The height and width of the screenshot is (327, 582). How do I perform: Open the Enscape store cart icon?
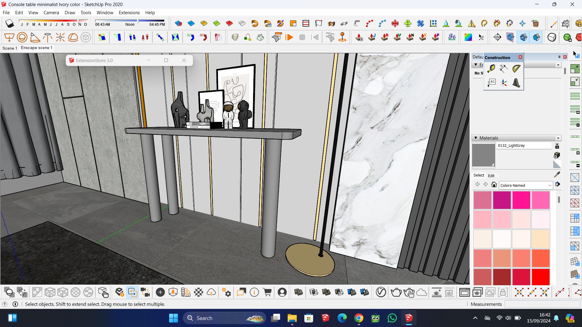click(x=267, y=292)
